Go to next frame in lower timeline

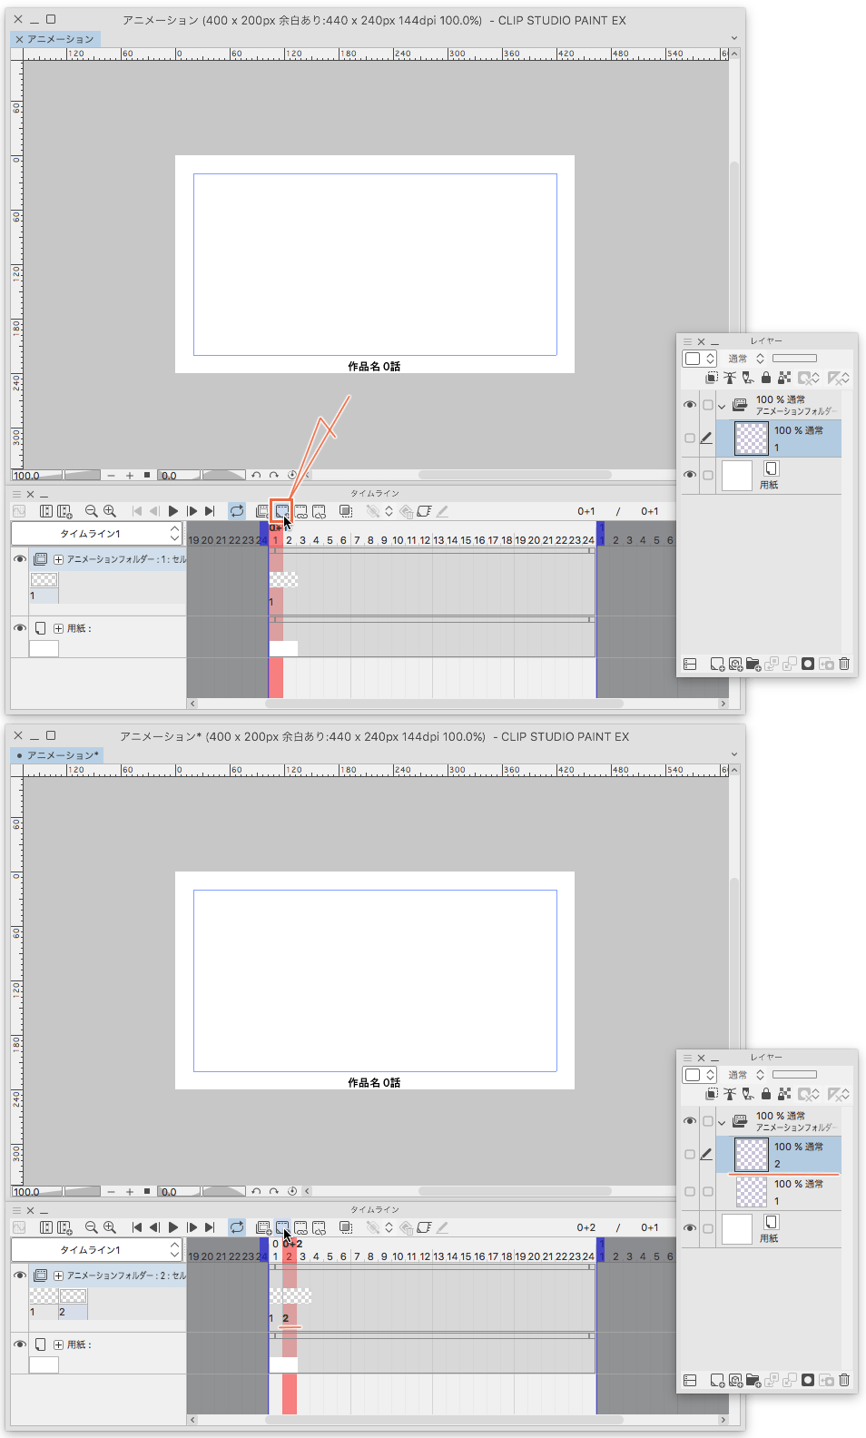(192, 1227)
